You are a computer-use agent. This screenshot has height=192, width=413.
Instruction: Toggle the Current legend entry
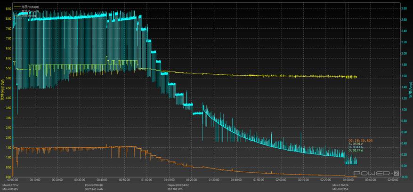pos(31,10)
